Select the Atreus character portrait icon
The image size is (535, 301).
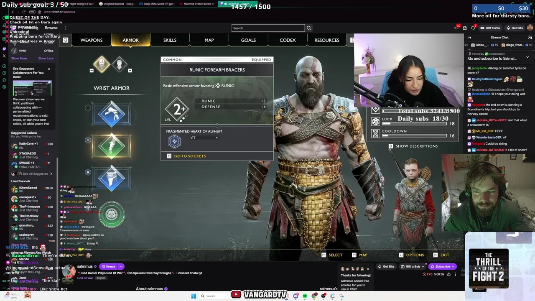pos(120,64)
